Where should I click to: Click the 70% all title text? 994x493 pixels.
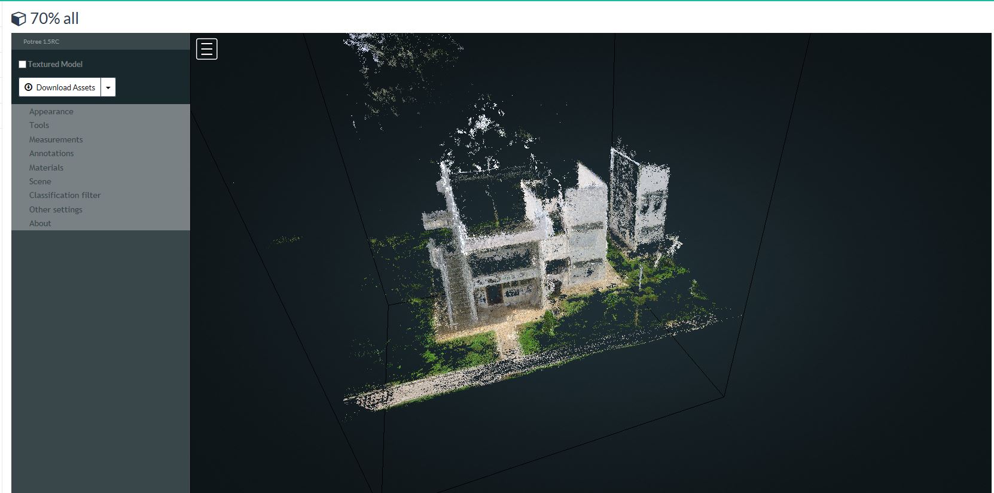54,19
